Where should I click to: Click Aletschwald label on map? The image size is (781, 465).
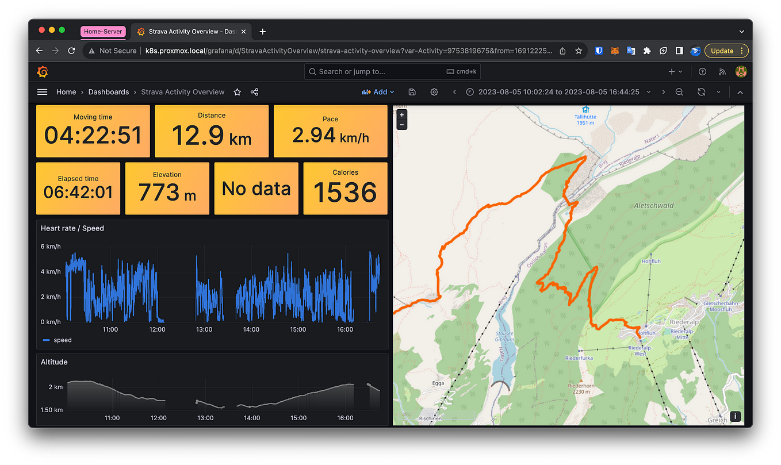(654, 205)
